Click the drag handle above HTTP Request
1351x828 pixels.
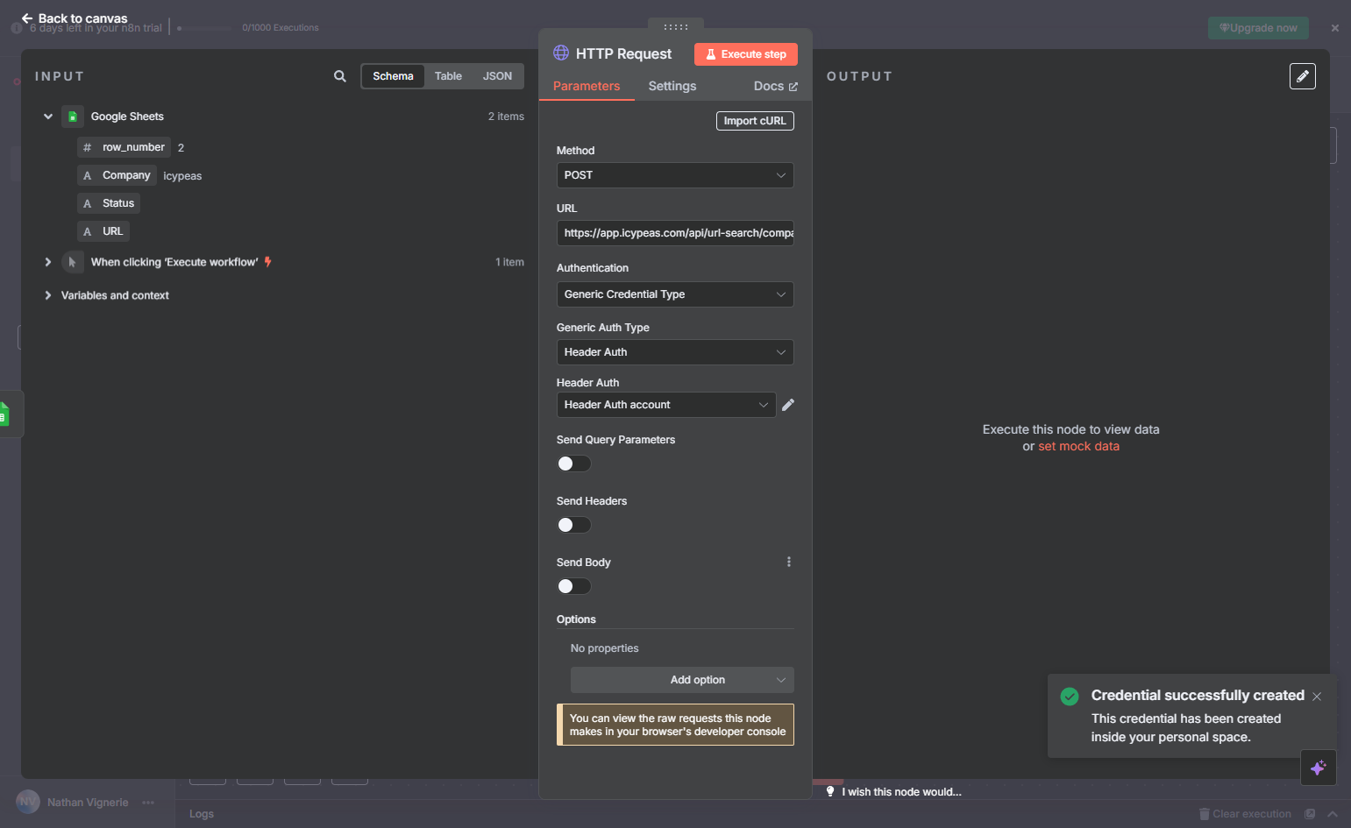point(676,27)
